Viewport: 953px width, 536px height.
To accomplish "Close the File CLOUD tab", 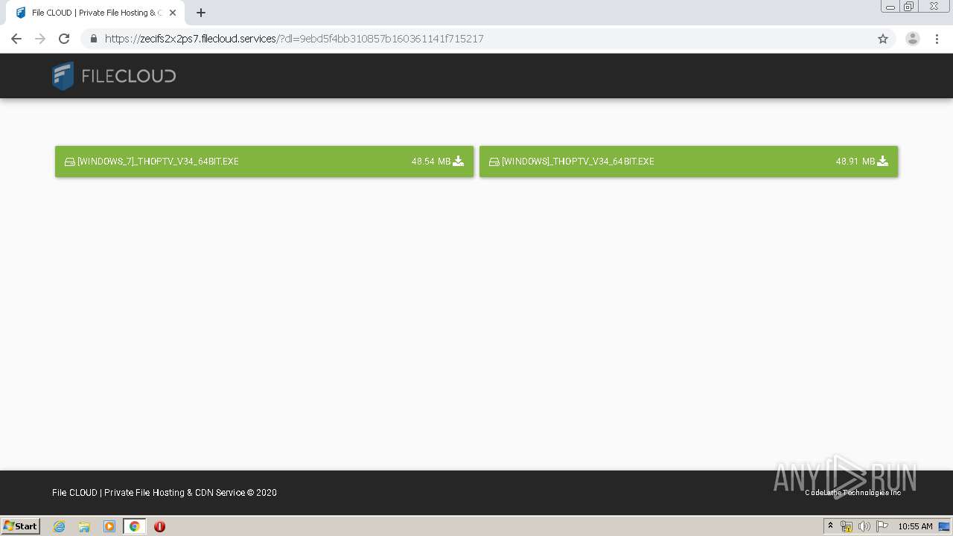I will (x=173, y=13).
